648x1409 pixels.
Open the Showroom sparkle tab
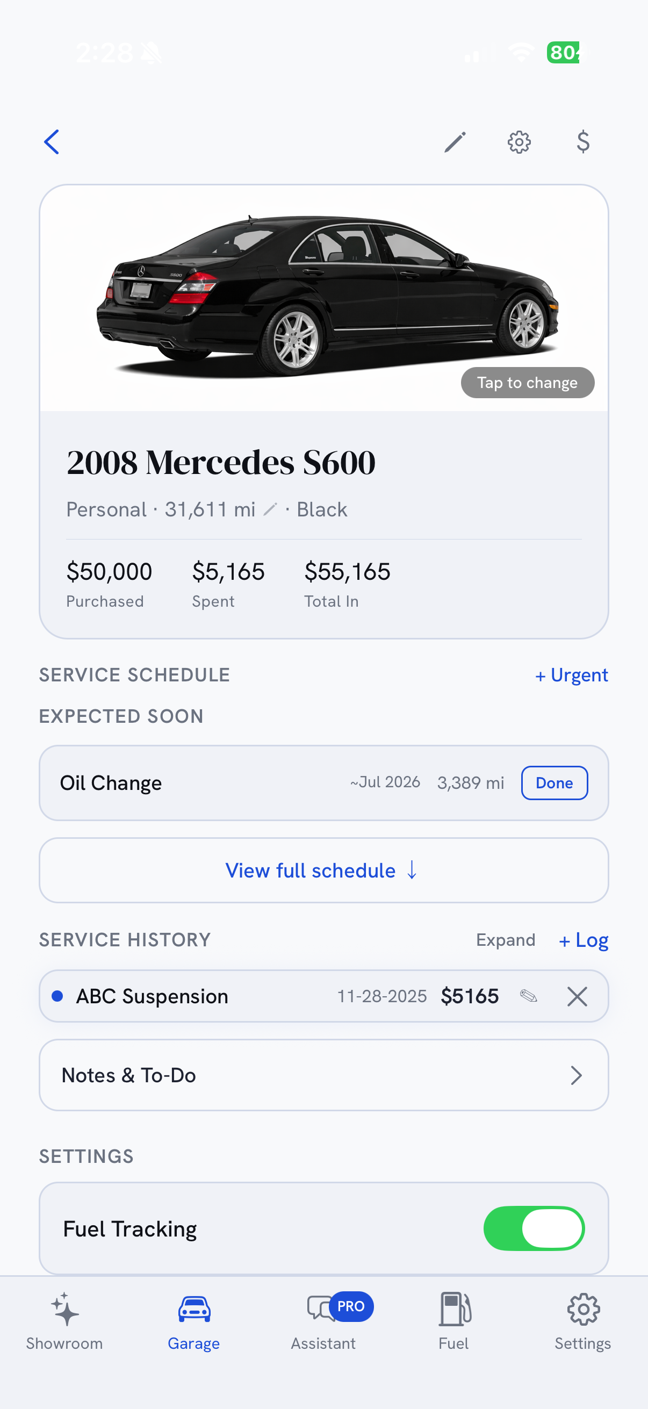pos(64,1321)
